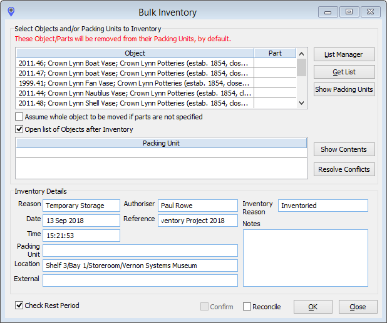The width and height of the screenshot is (387, 323).
Task: Click the object list scrollbar thumb
Action: (301, 67)
